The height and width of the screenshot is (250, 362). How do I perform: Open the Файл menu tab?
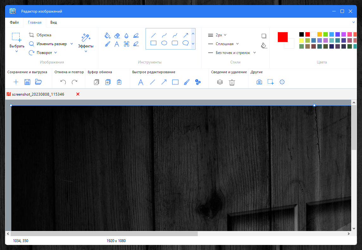(14, 22)
